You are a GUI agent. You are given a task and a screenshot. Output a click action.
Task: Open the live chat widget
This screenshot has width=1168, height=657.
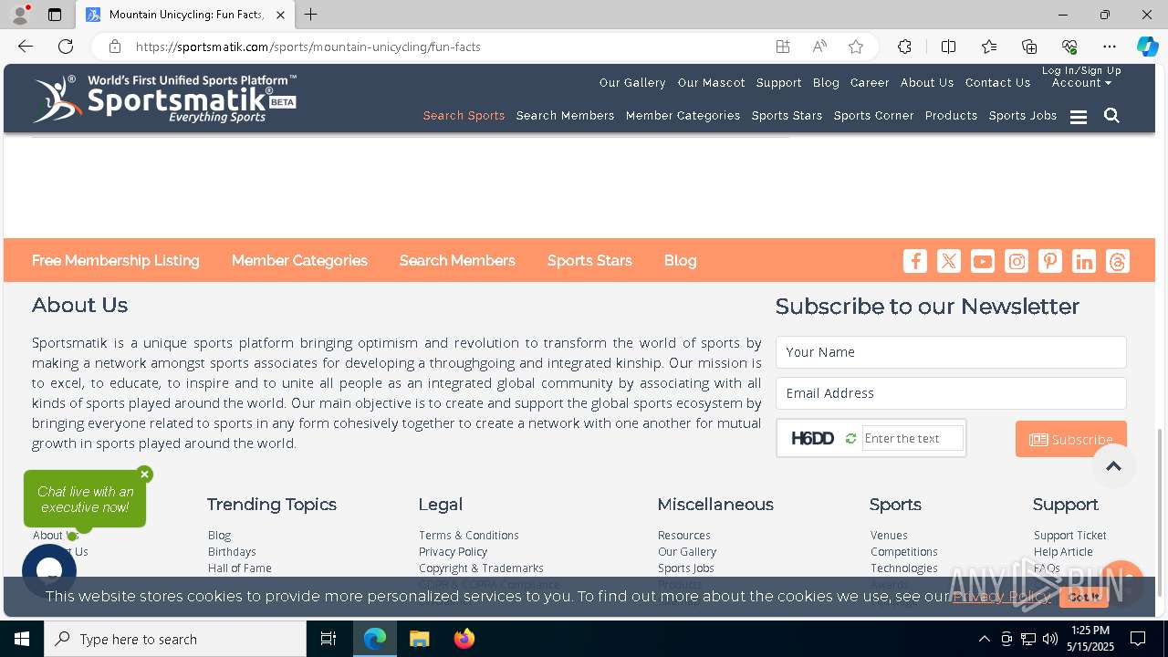[49, 571]
